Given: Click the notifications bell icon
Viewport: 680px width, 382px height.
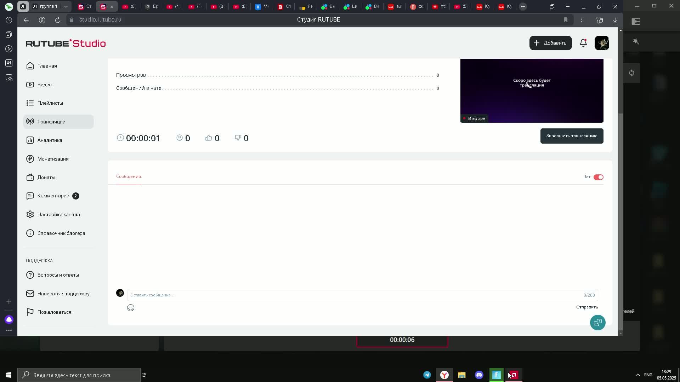Looking at the screenshot, I should [583, 43].
